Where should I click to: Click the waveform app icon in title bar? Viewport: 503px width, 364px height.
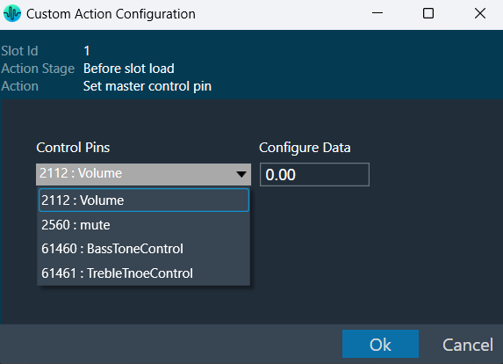tap(12, 13)
